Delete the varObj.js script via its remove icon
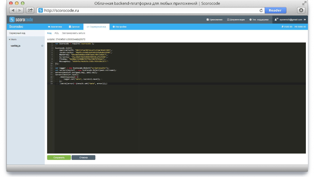This screenshot has height=177, width=315. point(42,46)
